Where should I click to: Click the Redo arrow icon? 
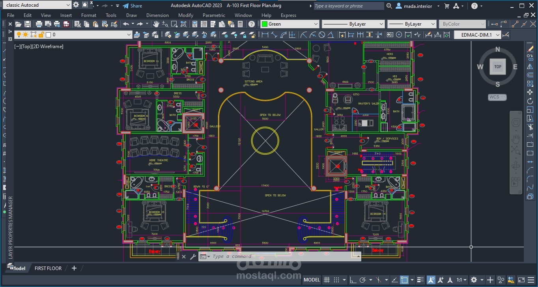click(x=140, y=24)
